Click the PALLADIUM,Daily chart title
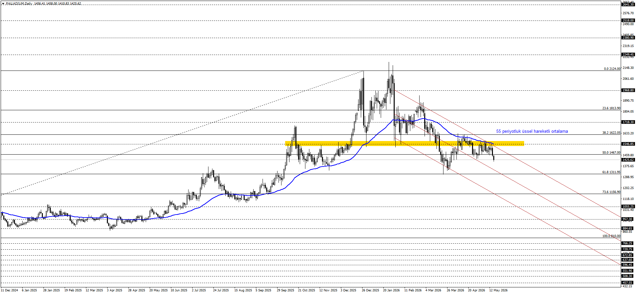The width and height of the screenshot is (636, 294). click(19, 4)
